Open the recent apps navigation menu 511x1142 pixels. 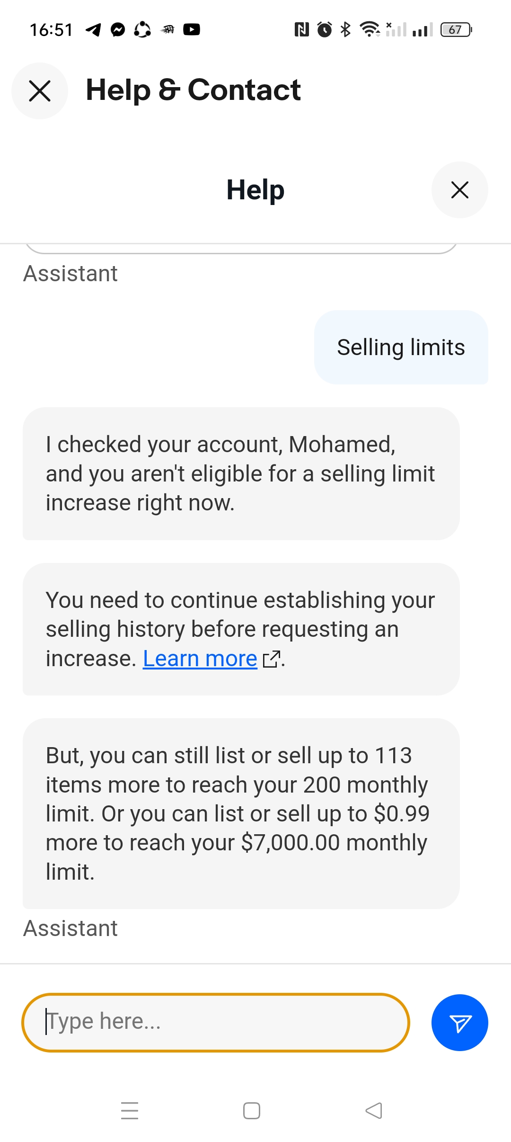click(130, 1111)
